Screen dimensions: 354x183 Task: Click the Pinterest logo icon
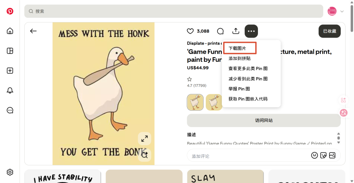10,11
